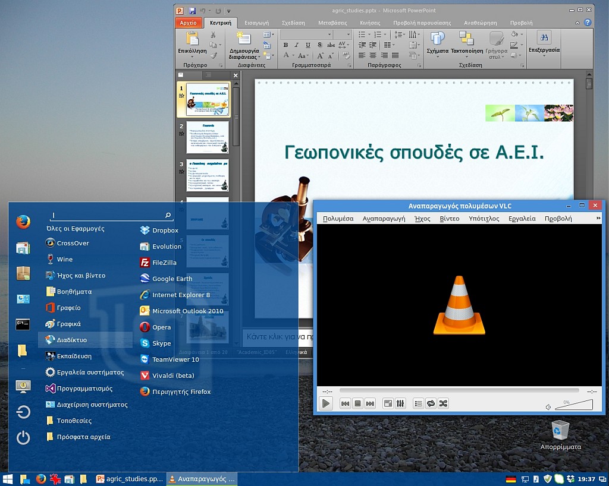Viewport: 609px width, 486px height.
Task: Launch TeamViewer 10 from the menu
Action: [x=169, y=359]
